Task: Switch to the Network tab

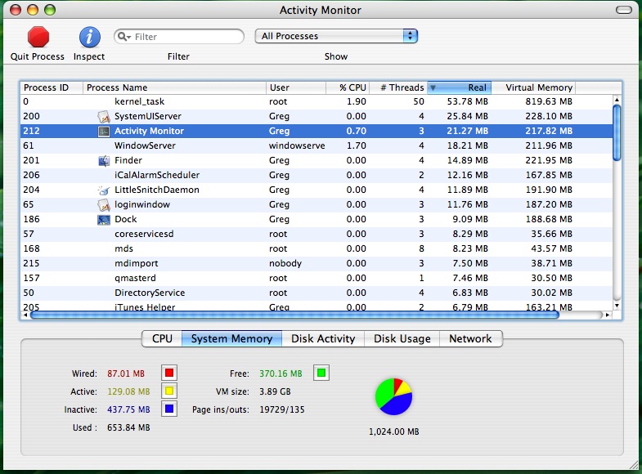Action: pyautogui.click(x=470, y=338)
